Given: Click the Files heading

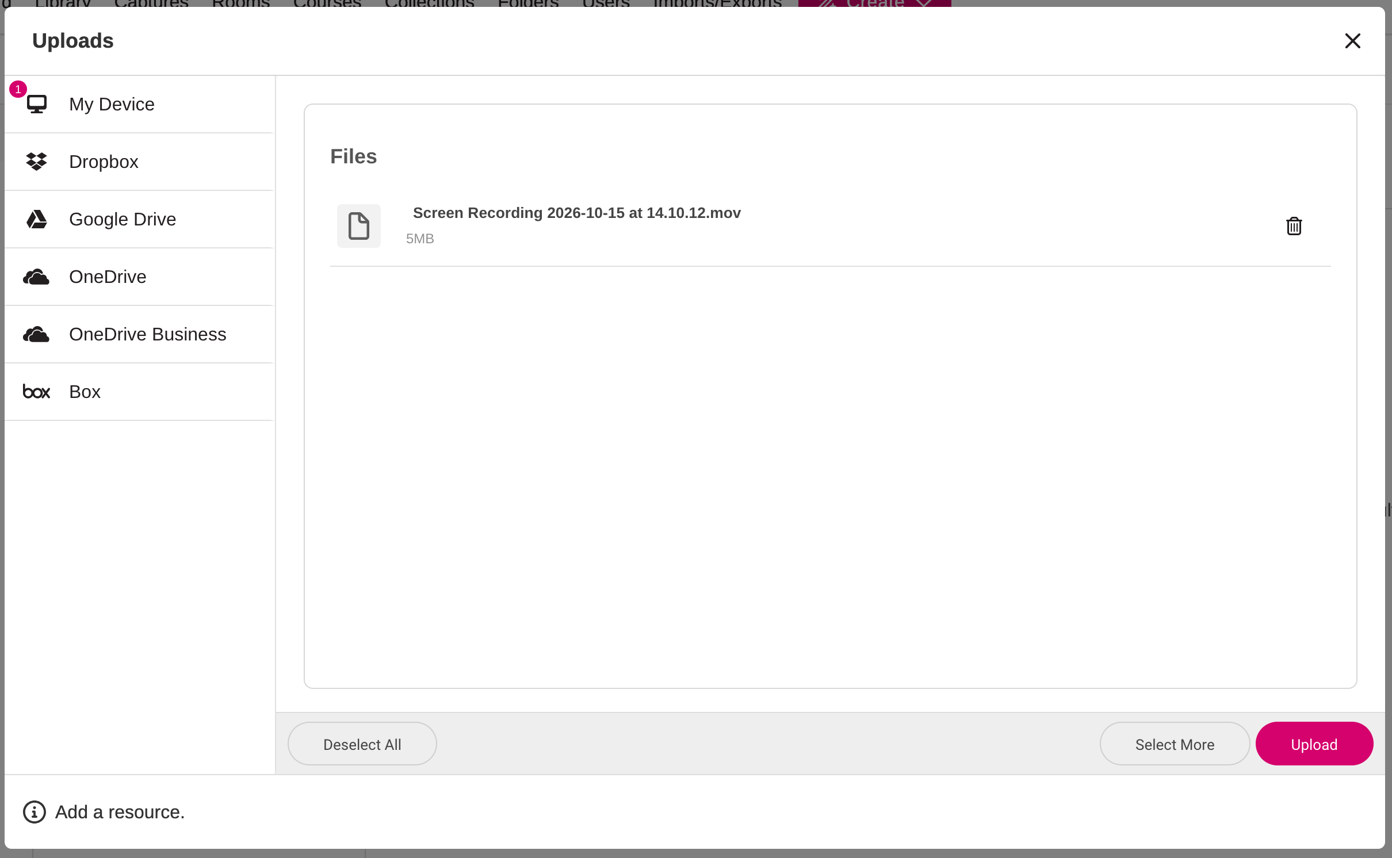Looking at the screenshot, I should click(354, 156).
